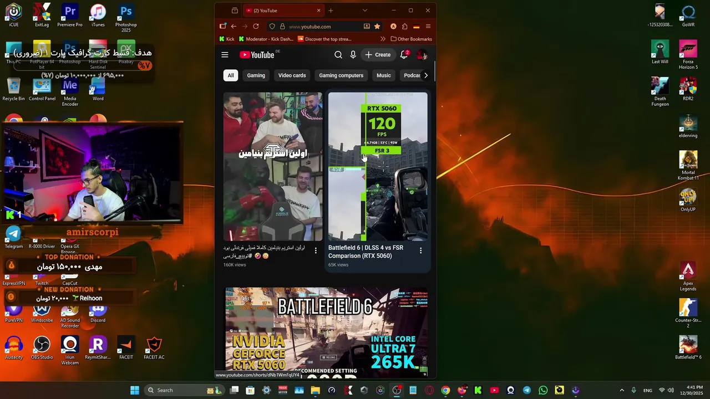
Task: Click the German flag extension icon
Action: pyautogui.click(x=416, y=27)
